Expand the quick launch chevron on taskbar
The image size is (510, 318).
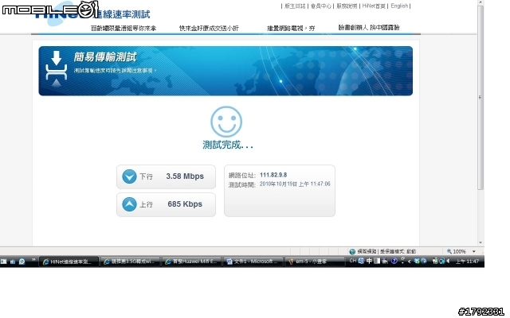[33, 260]
